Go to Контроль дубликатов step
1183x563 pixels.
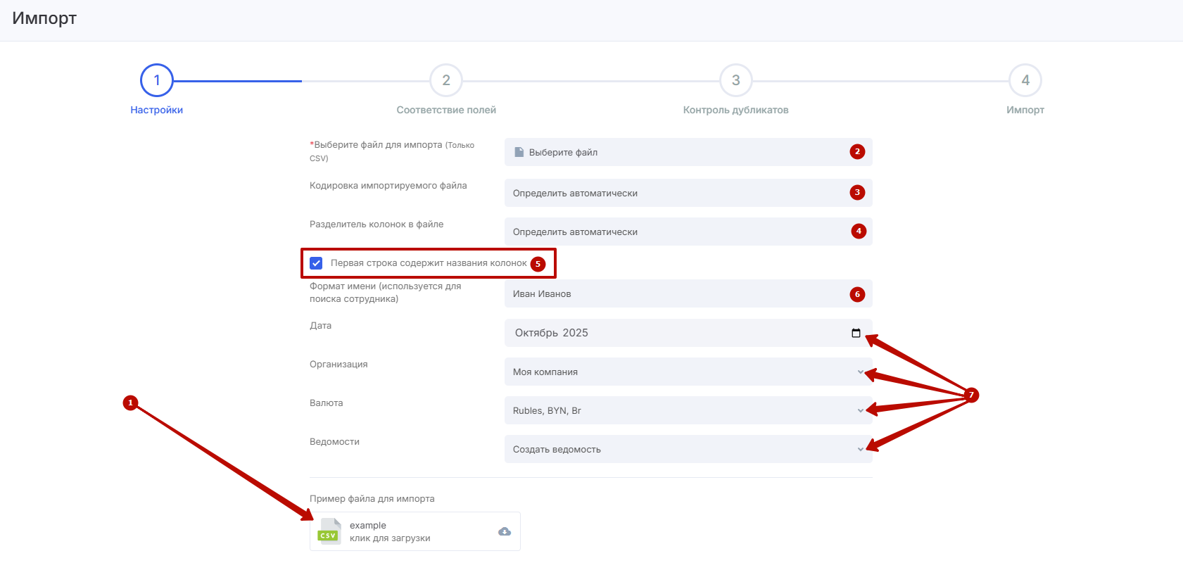pos(735,110)
